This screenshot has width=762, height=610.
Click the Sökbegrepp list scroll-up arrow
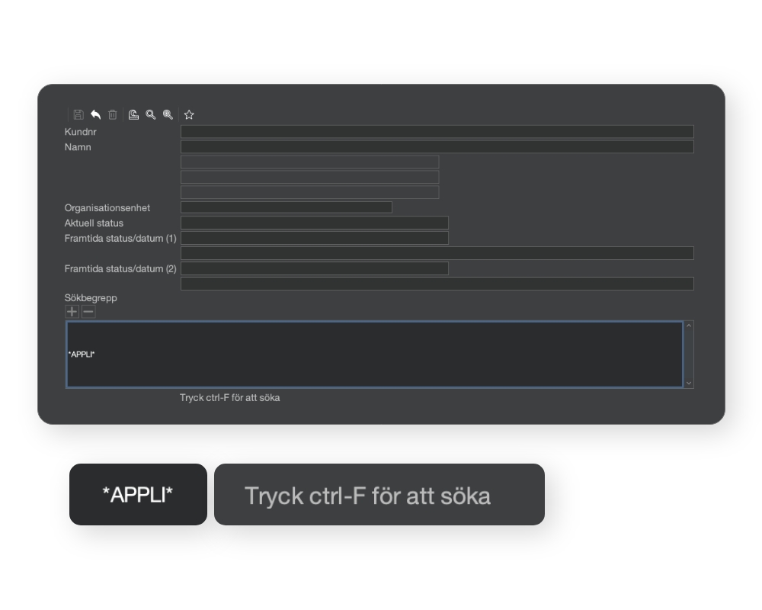coord(689,326)
